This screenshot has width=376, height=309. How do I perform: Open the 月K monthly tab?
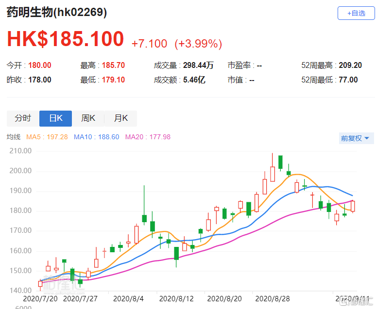click(x=120, y=118)
